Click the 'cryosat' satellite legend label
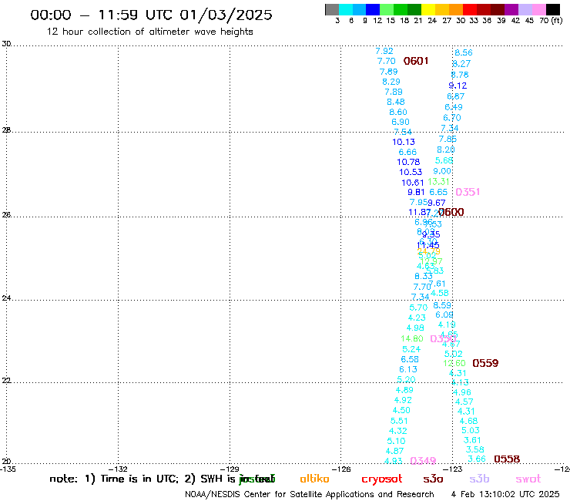Image resolution: width=570 pixels, height=501 pixels. tap(382, 479)
